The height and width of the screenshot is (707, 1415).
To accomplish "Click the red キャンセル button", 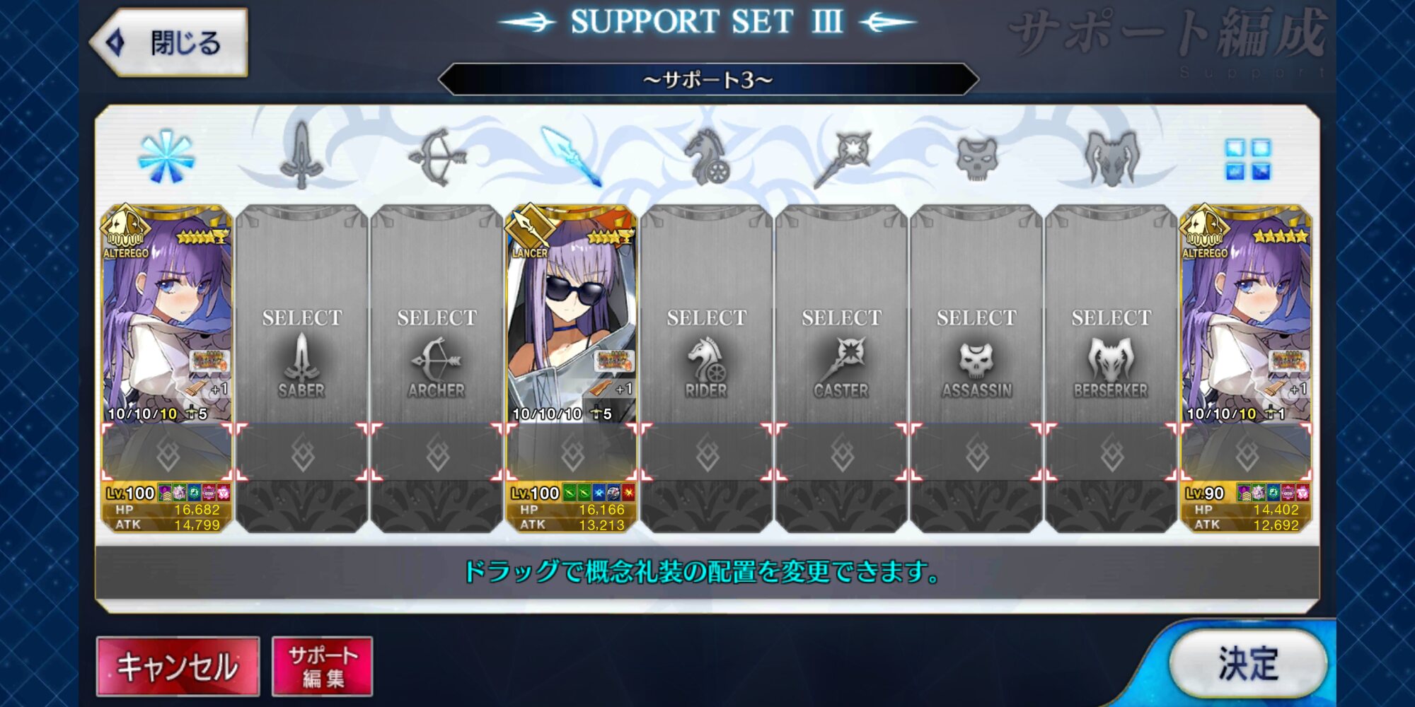I will (x=178, y=666).
